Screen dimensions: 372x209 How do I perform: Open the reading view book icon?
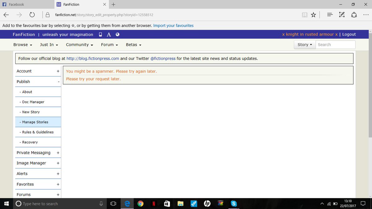(x=305, y=15)
